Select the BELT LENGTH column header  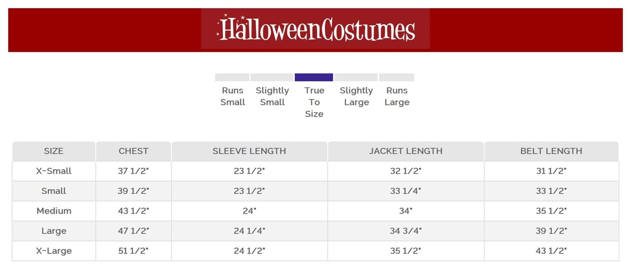[x=551, y=151]
